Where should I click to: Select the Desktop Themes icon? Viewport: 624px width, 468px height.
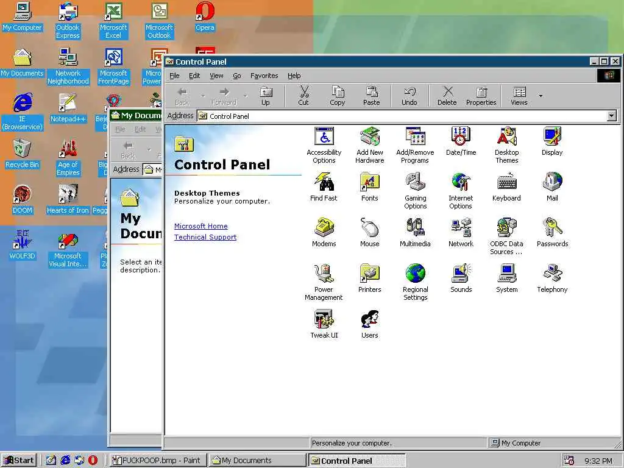pyautogui.click(x=506, y=145)
